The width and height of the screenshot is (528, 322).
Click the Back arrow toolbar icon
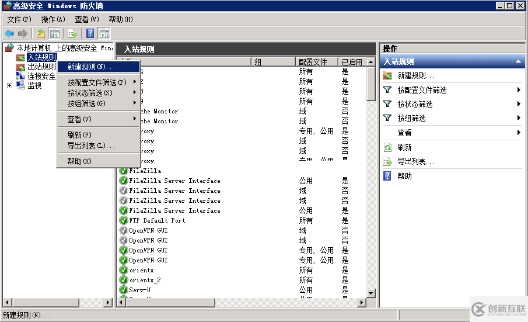click(9, 33)
